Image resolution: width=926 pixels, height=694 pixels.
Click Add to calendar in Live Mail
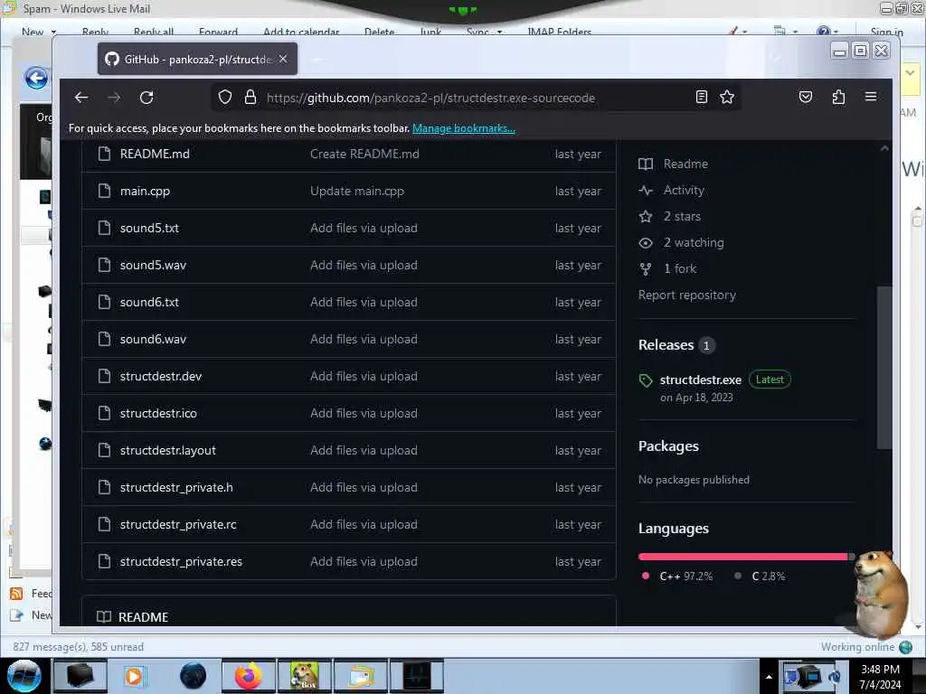(301, 32)
